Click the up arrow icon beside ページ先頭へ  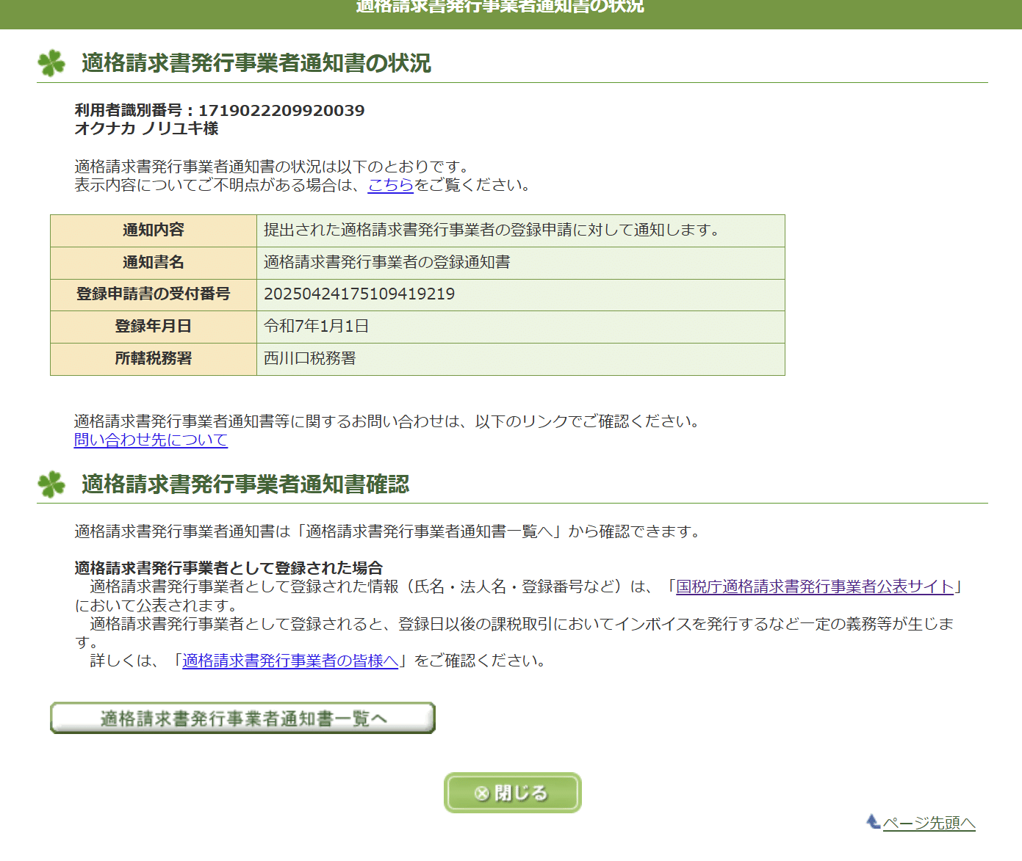(873, 822)
